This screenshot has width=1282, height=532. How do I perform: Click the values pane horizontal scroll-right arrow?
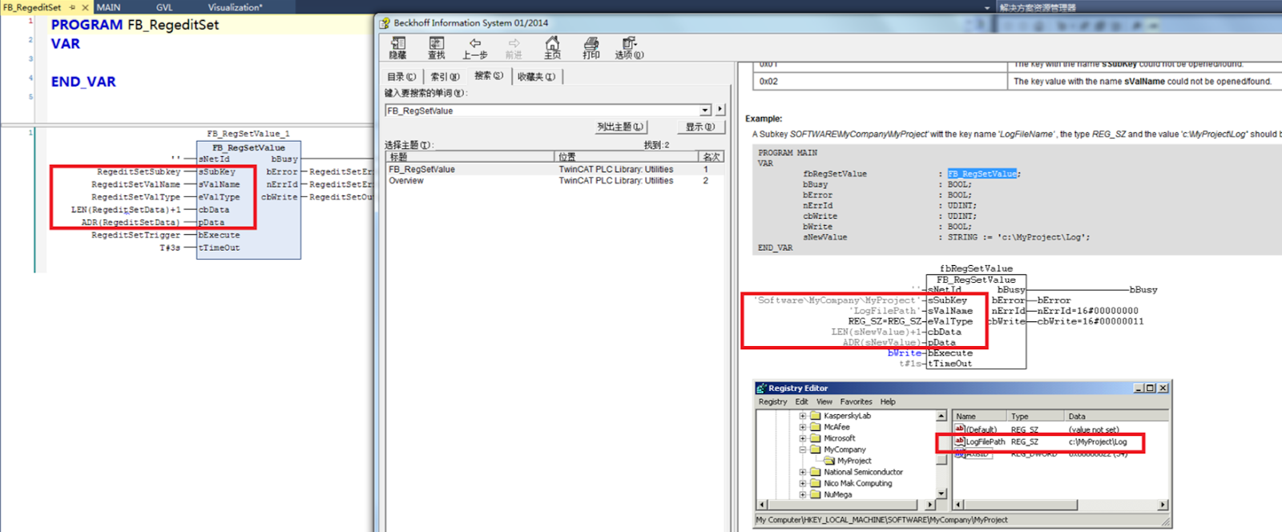tap(1163, 505)
